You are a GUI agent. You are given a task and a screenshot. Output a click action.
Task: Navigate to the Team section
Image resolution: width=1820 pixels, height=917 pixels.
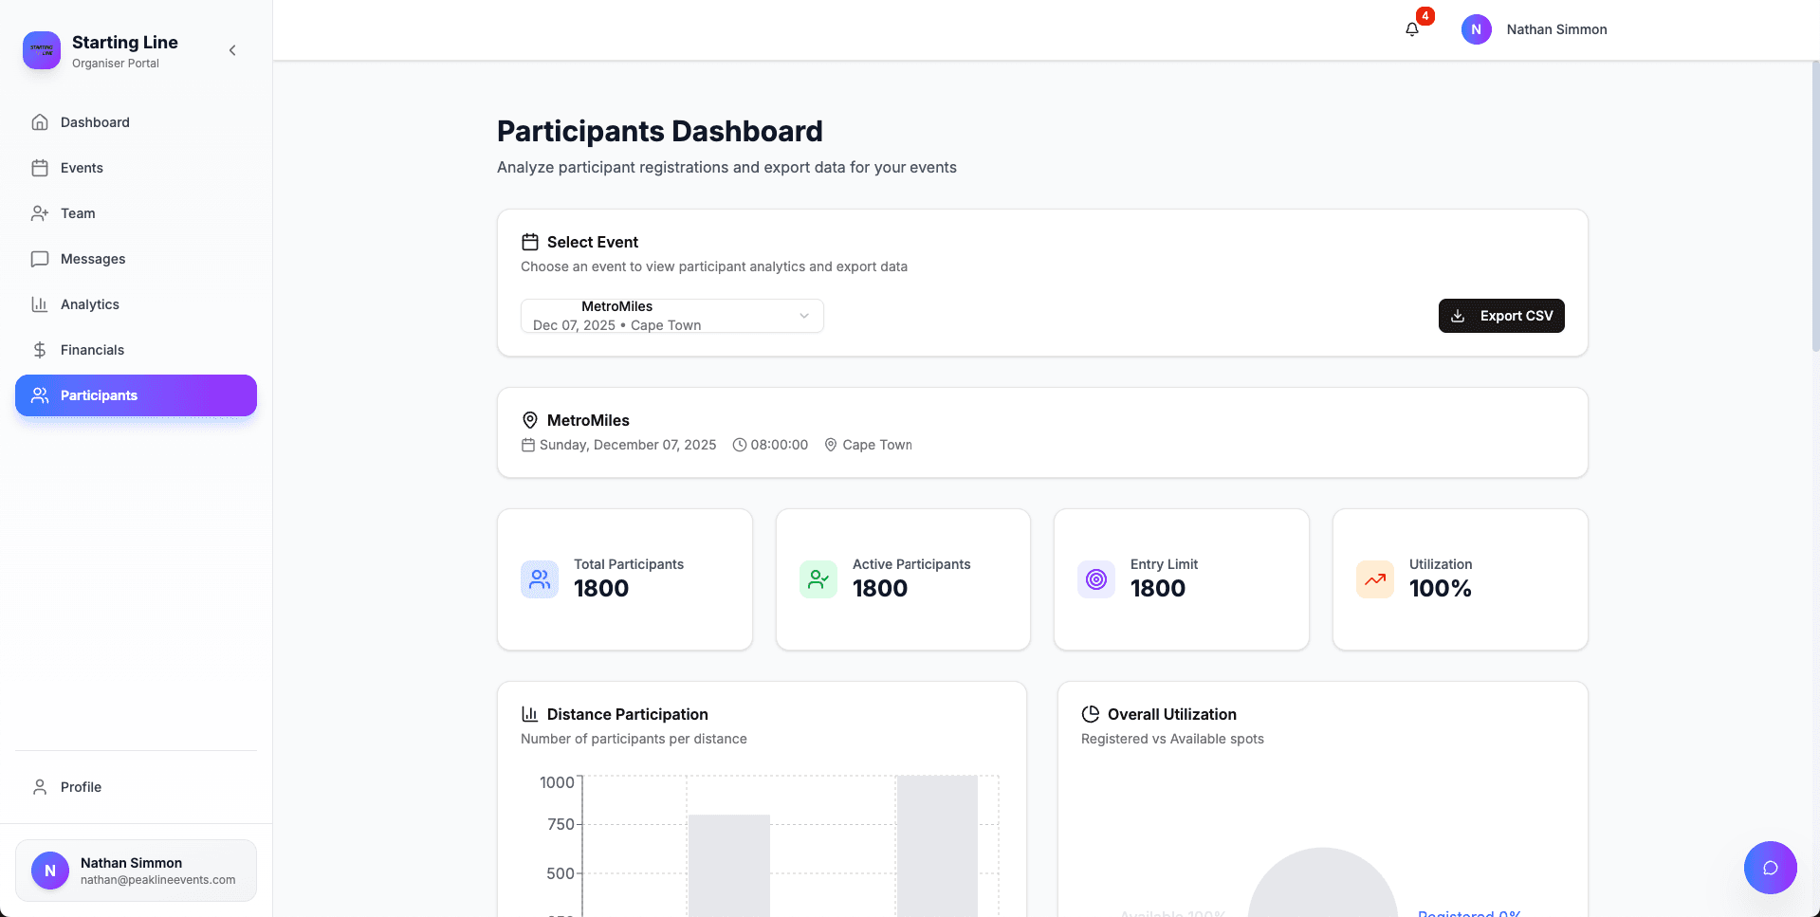[x=78, y=213]
